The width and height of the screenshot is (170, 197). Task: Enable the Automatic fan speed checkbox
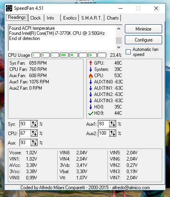pyautogui.click(x=128, y=52)
